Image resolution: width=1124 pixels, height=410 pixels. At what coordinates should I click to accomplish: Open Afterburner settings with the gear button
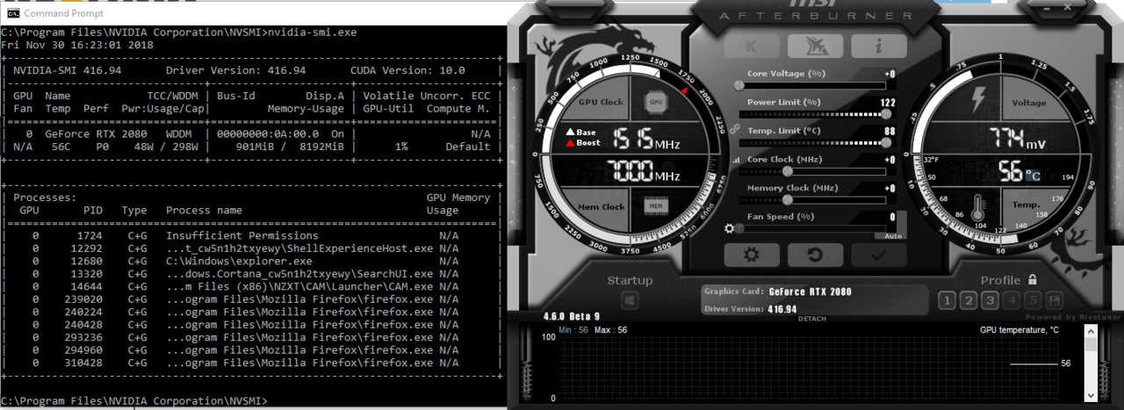[x=751, y=255]
